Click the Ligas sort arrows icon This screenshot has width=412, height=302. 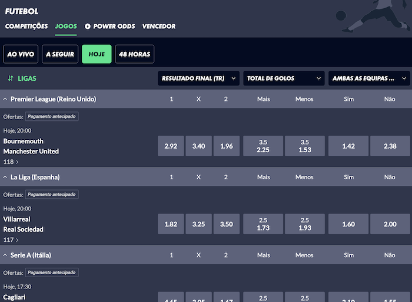coord(11,78)
